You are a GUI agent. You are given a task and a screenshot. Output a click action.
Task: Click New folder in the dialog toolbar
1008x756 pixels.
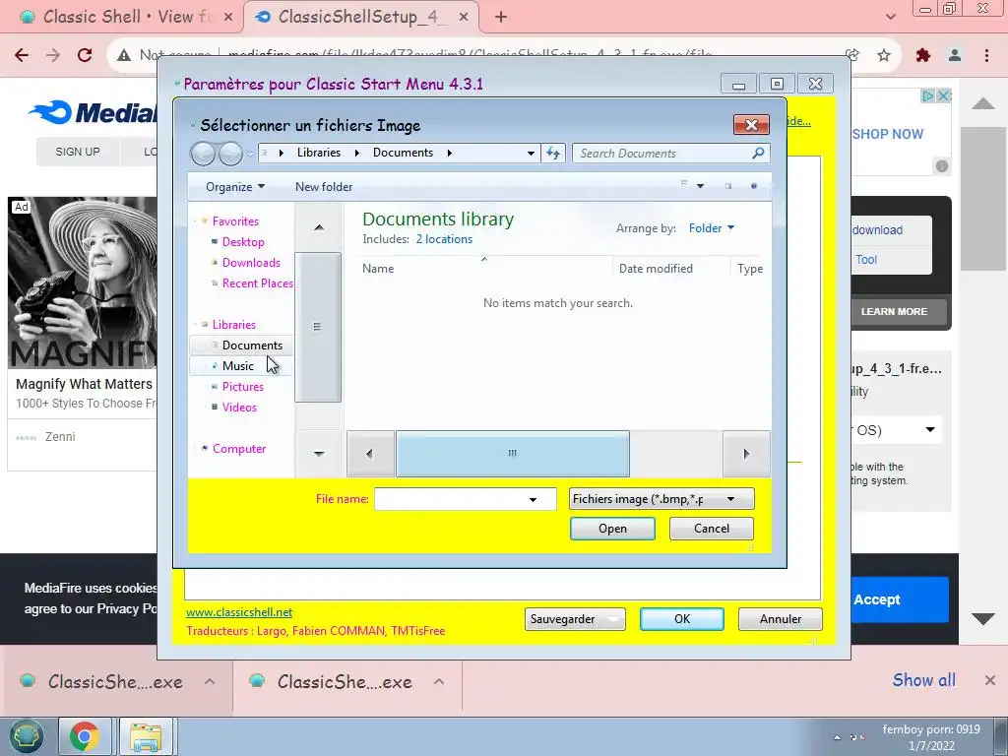tap(324, 187)
